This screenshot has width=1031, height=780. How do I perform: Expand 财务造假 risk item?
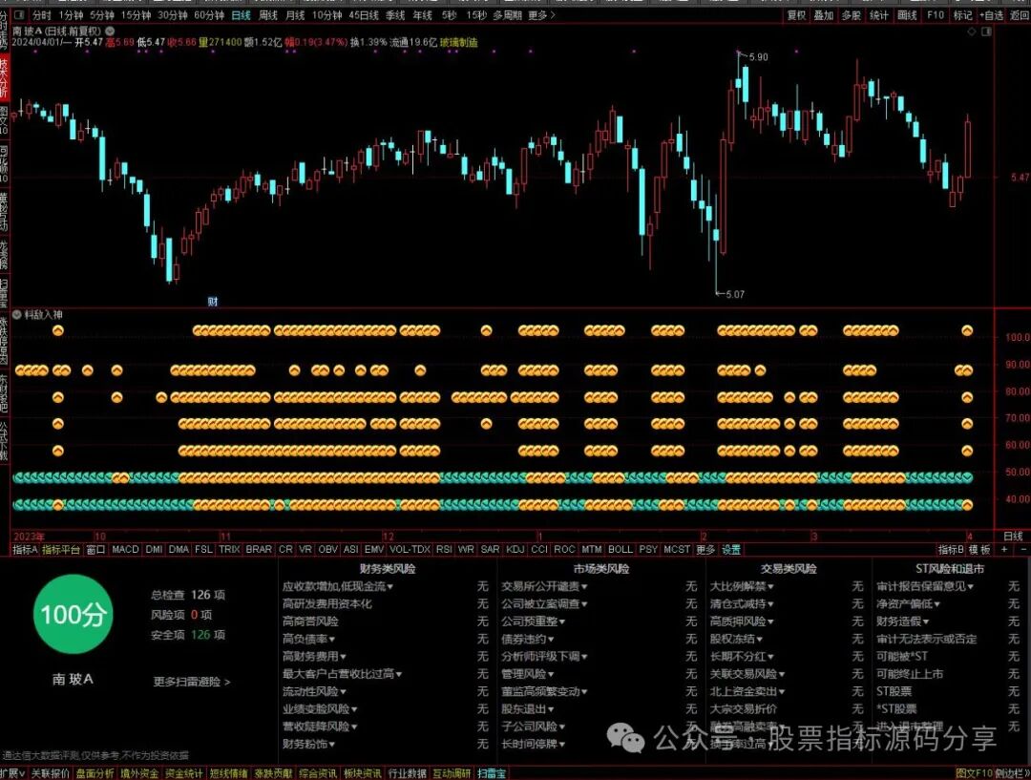pos(902,621)
